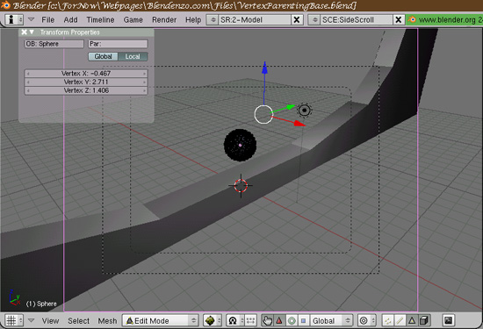Delete the SR:2-Model screen with X

(x=297, y=19)
